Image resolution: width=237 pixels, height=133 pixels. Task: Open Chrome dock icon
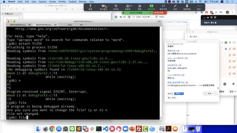point(52,129)
